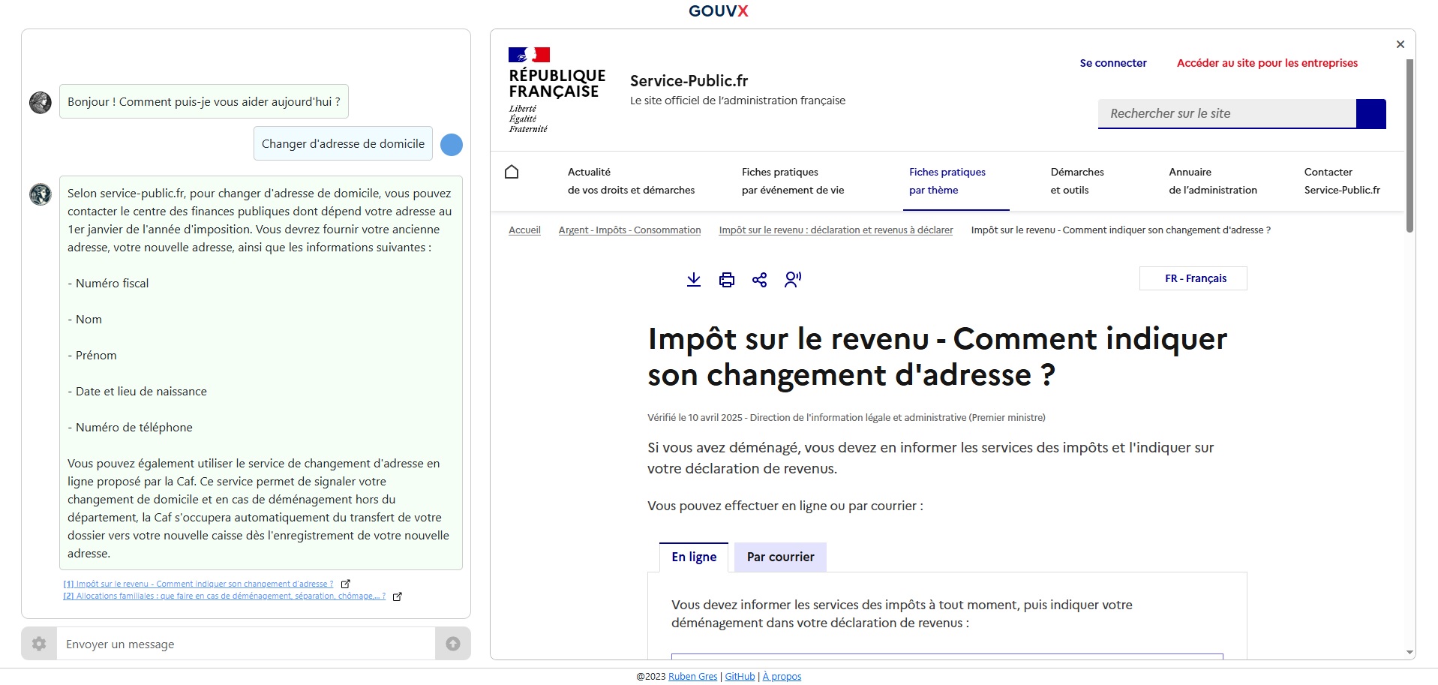Screen dimensions: 1438x685
Task: Click the 'Changer d'adresse de domicile' message
Action: (x=343, y=143)
